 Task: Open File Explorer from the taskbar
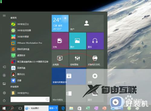click(71, 108)
